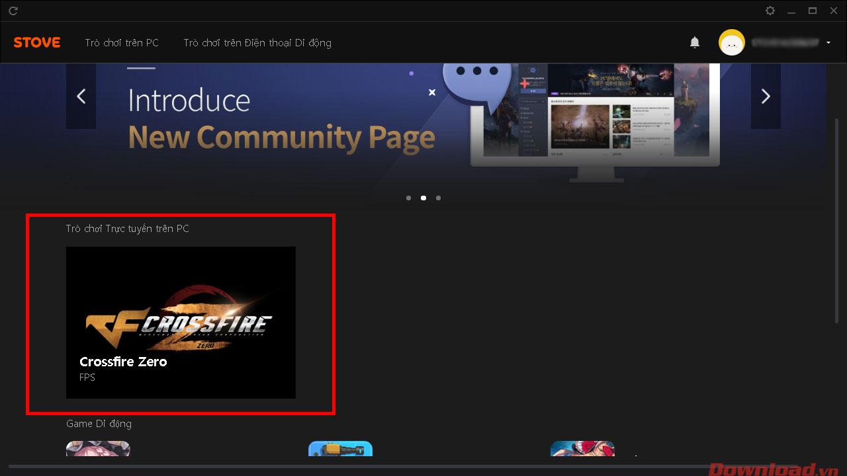Click the refresh icon in the title bar

tap(13, 11)
